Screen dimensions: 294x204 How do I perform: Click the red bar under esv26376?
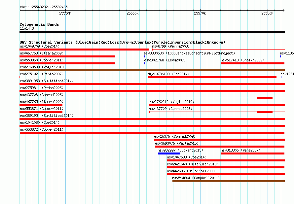tap(220, 140)
